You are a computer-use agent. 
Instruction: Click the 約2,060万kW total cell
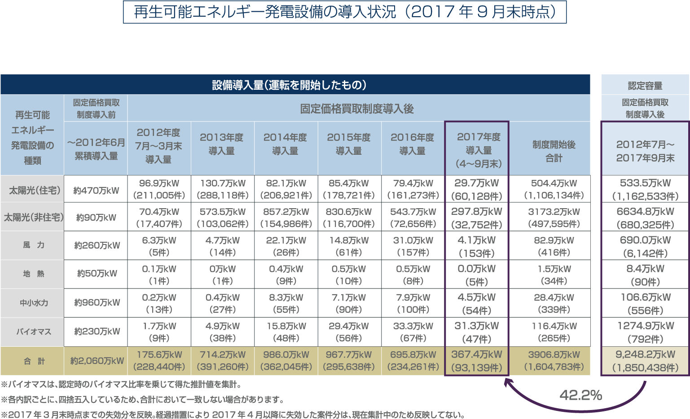[96, 361]
